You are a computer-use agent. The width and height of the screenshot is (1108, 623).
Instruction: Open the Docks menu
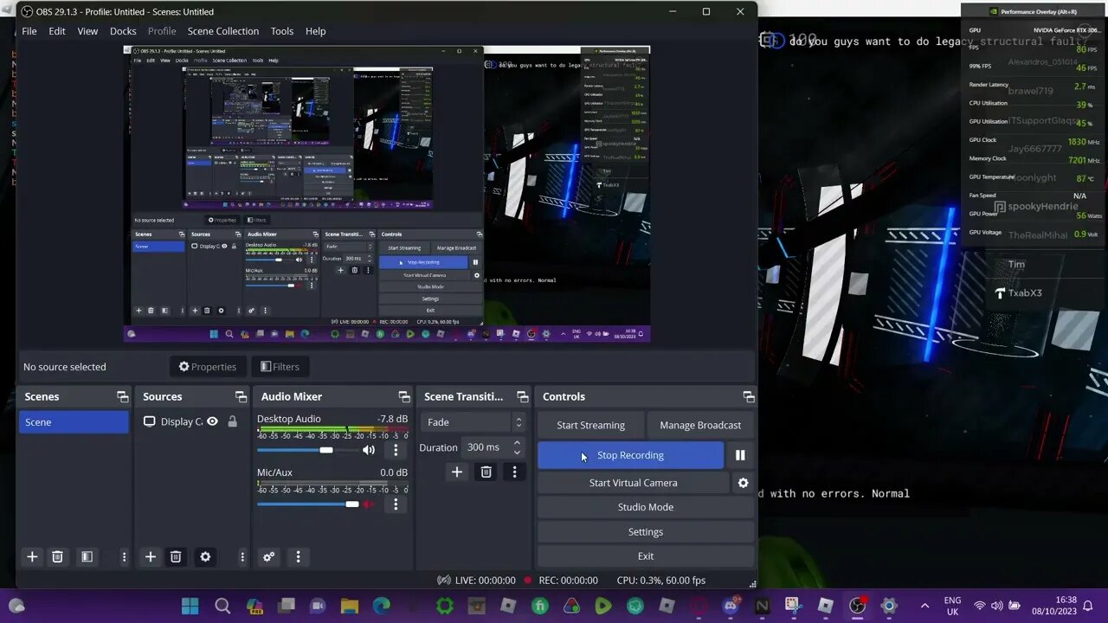pos(123,31)
